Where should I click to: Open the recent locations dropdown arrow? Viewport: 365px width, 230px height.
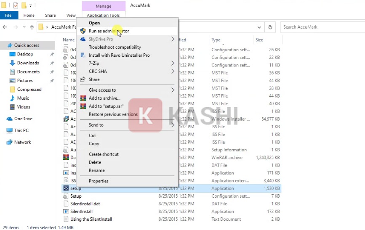click(24, 27)
